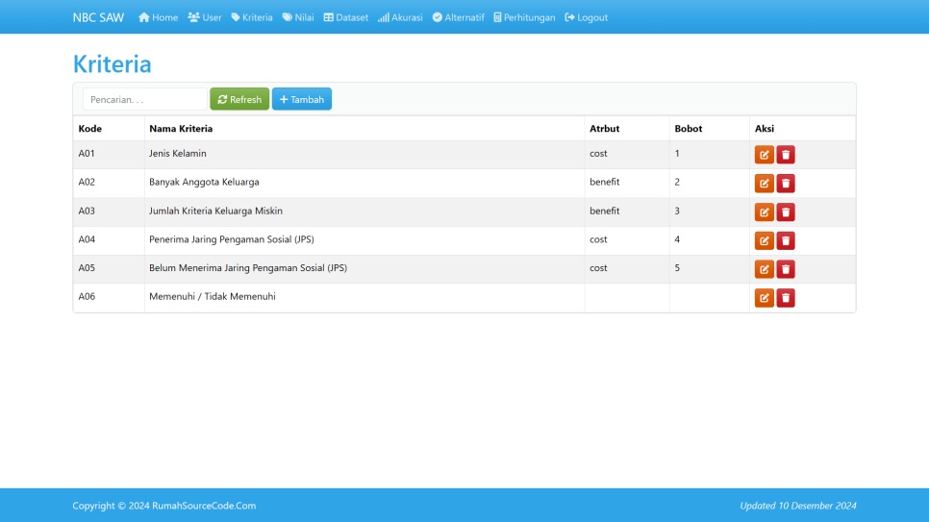Go to Home in navigation bar

click(159, 17)
